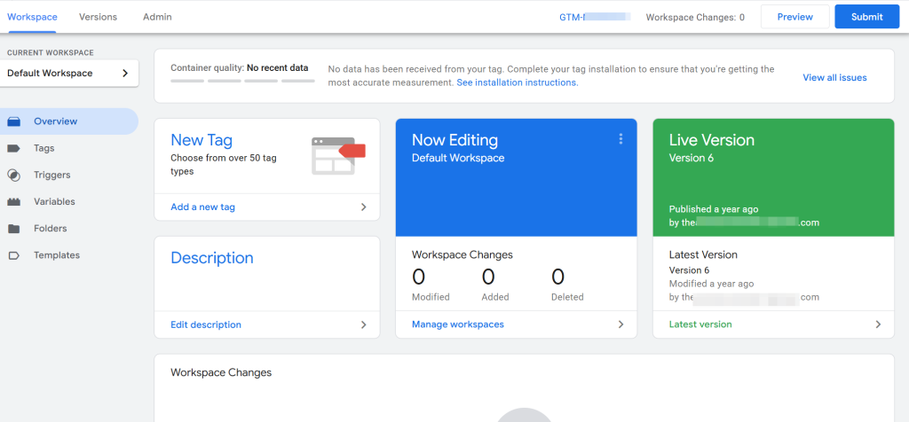Click the Default Workspace name box

pyautogui.click(x=69, y=74)
